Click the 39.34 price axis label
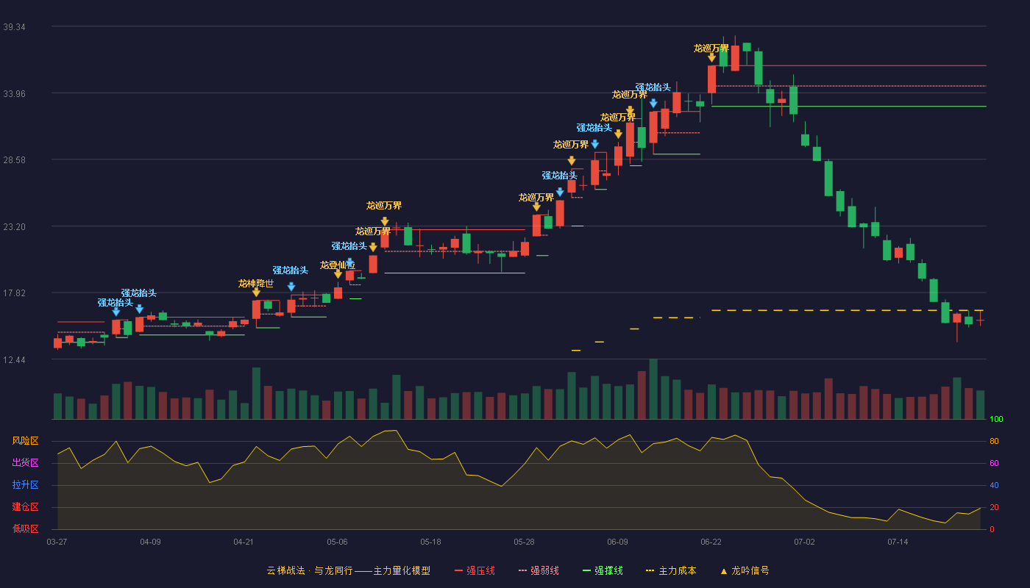The image size is (1030, 588). [14, 26]
